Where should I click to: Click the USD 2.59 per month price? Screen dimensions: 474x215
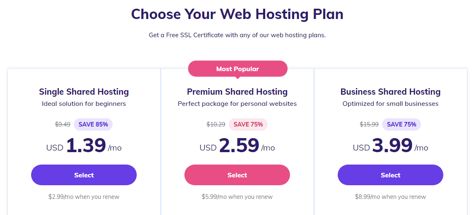click(x=239, y=146)
